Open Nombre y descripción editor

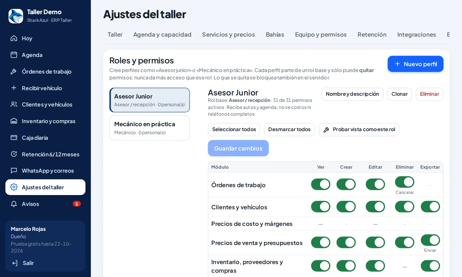click(x=352, y=94)
